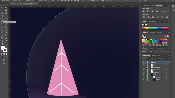Viewport: 175px width, 98px height.
Task: Switch to the Color Guide tab
Action: point(152,21)
